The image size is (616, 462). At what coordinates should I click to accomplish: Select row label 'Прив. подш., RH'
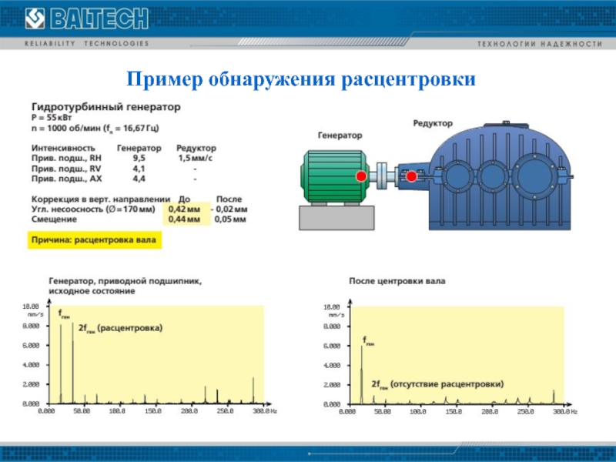[66, 159]
